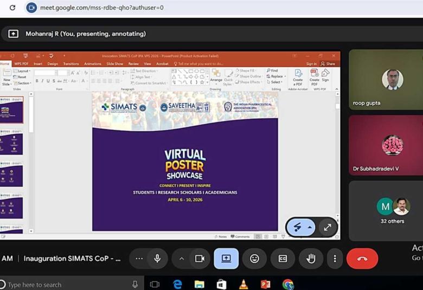
Task: Open the Transitions ribbon tab
Action: tap(70, 63)
